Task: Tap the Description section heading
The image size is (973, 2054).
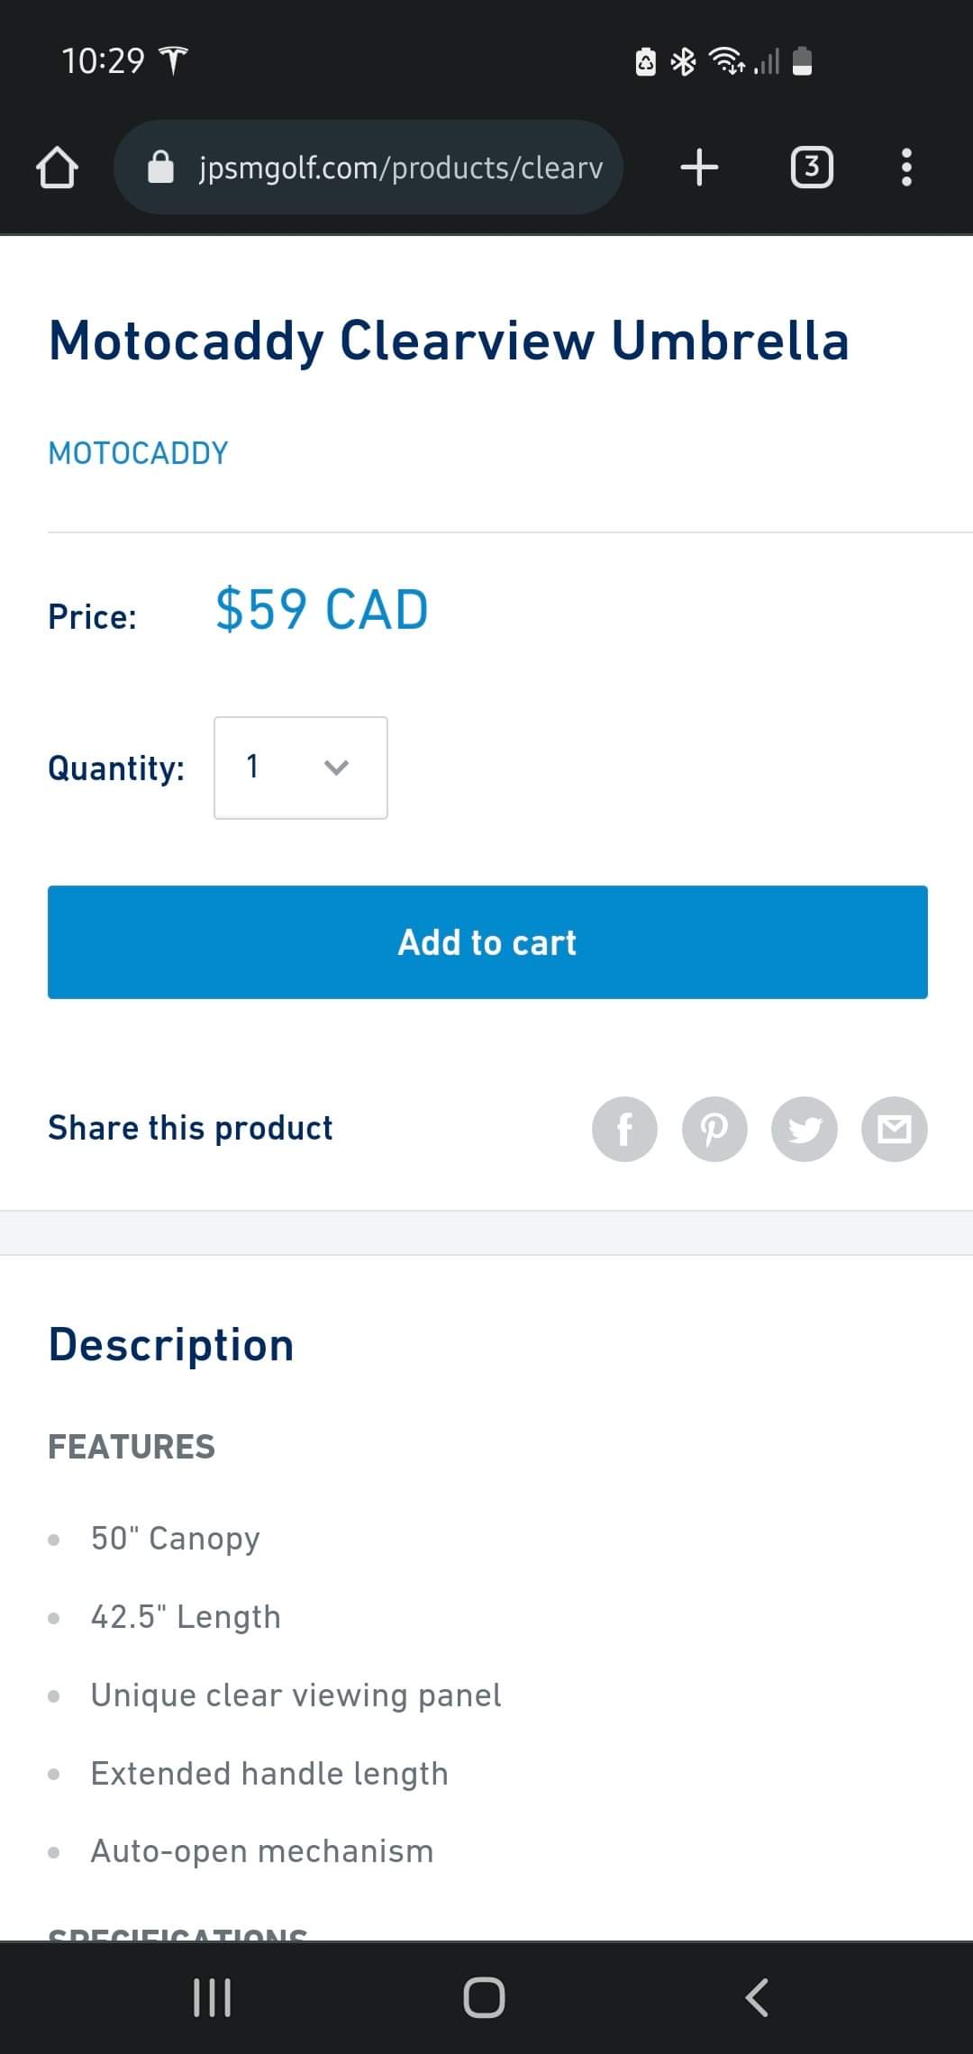Action: [171, 1345]
